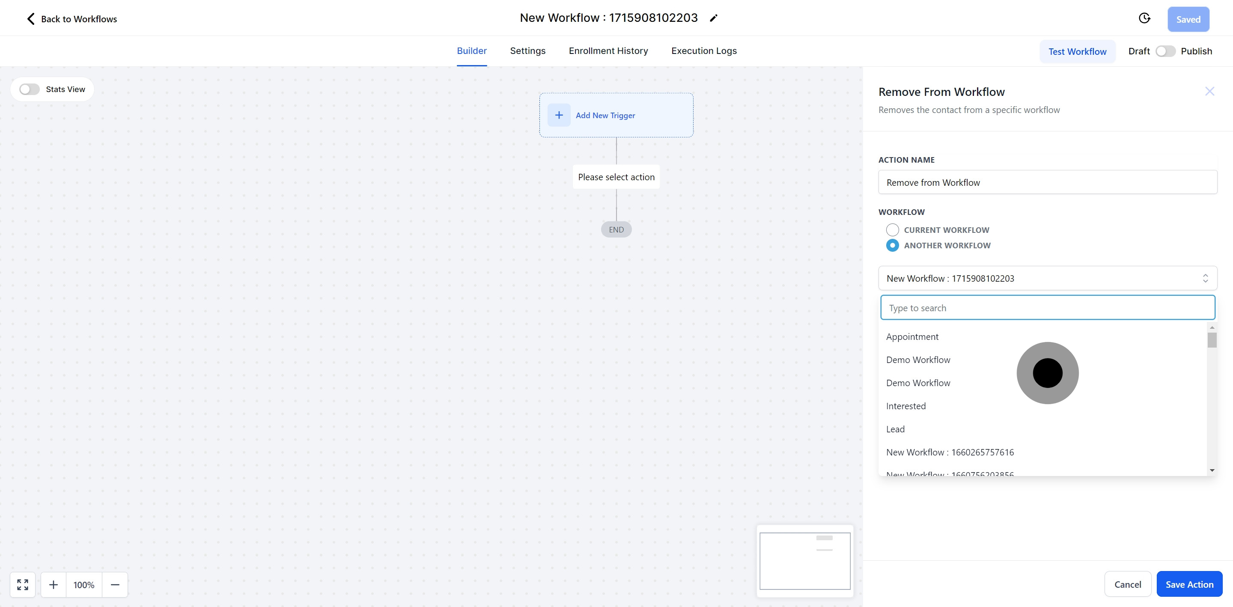This screenshot has height=607, width=1233.
Task: Zoom out with the minus icon
Action: tap(115, 584)
